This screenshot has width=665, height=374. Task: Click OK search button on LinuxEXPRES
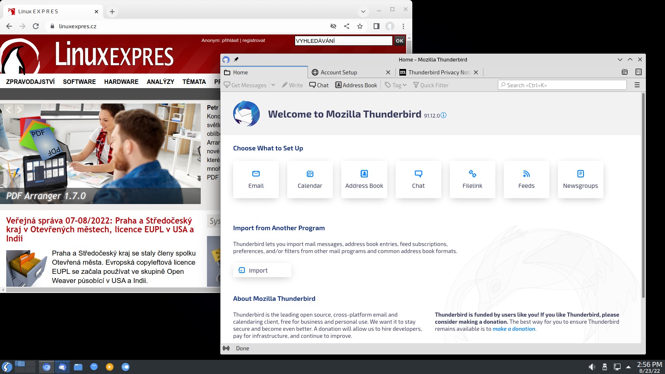pyautogui.click(x=399, y=41)
